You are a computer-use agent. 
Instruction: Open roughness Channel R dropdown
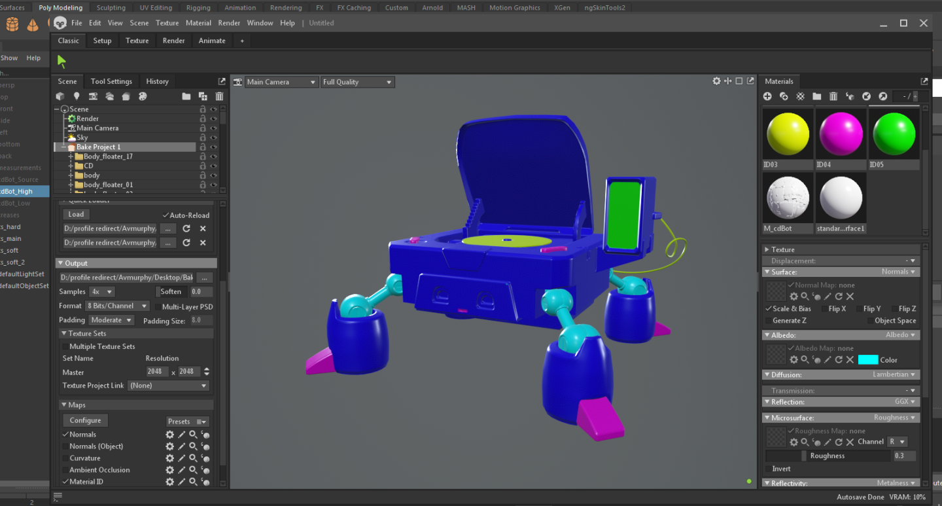(898, 442)
